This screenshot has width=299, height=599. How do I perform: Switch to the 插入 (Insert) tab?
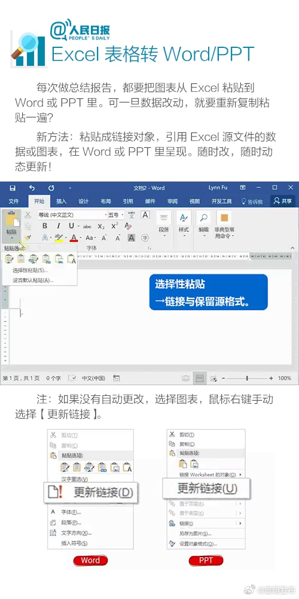pos(62,201)
